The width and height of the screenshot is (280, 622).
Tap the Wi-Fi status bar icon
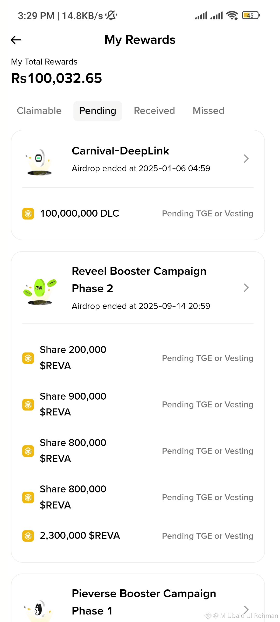[x=232, y=16]
